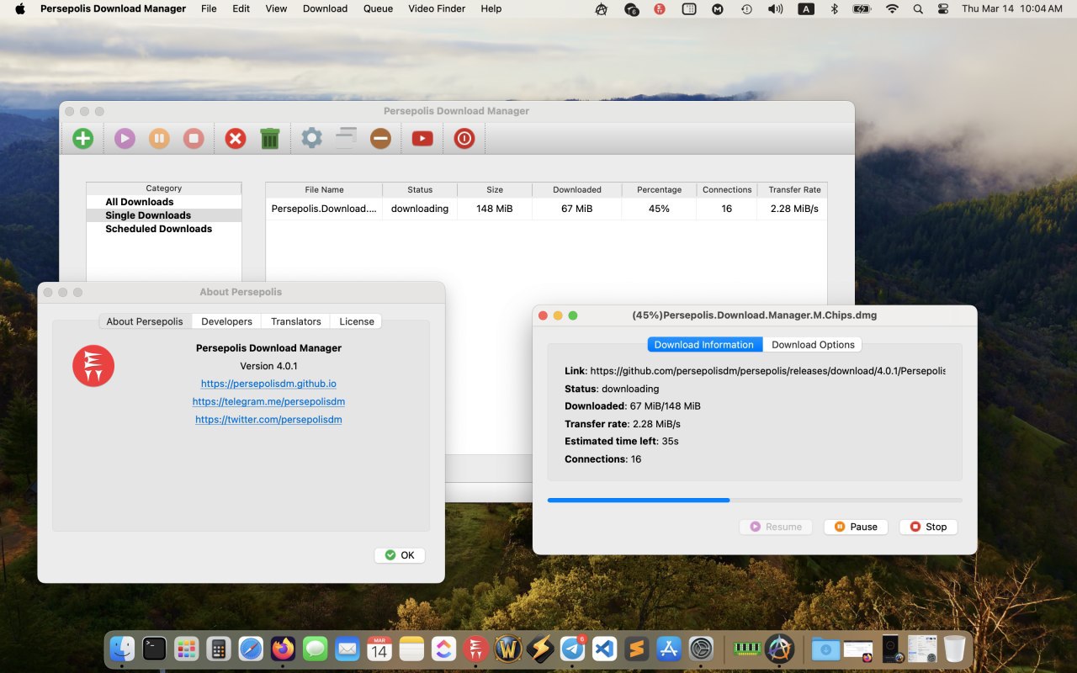Open Firefox from the Dock
Image resolution: width=1077 pixels, height=673 pixels.
(x=283, y=649)
